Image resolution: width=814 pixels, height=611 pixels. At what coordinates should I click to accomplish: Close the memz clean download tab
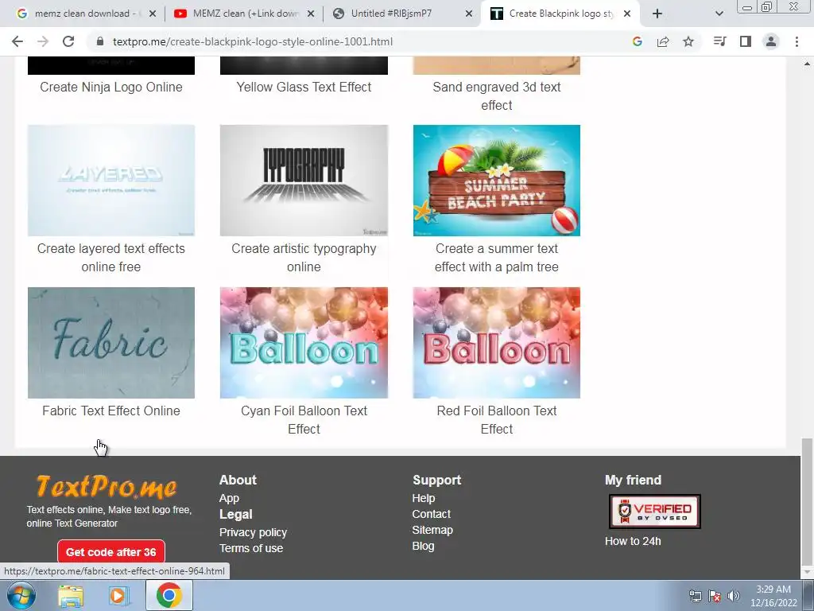click(153, 14)
